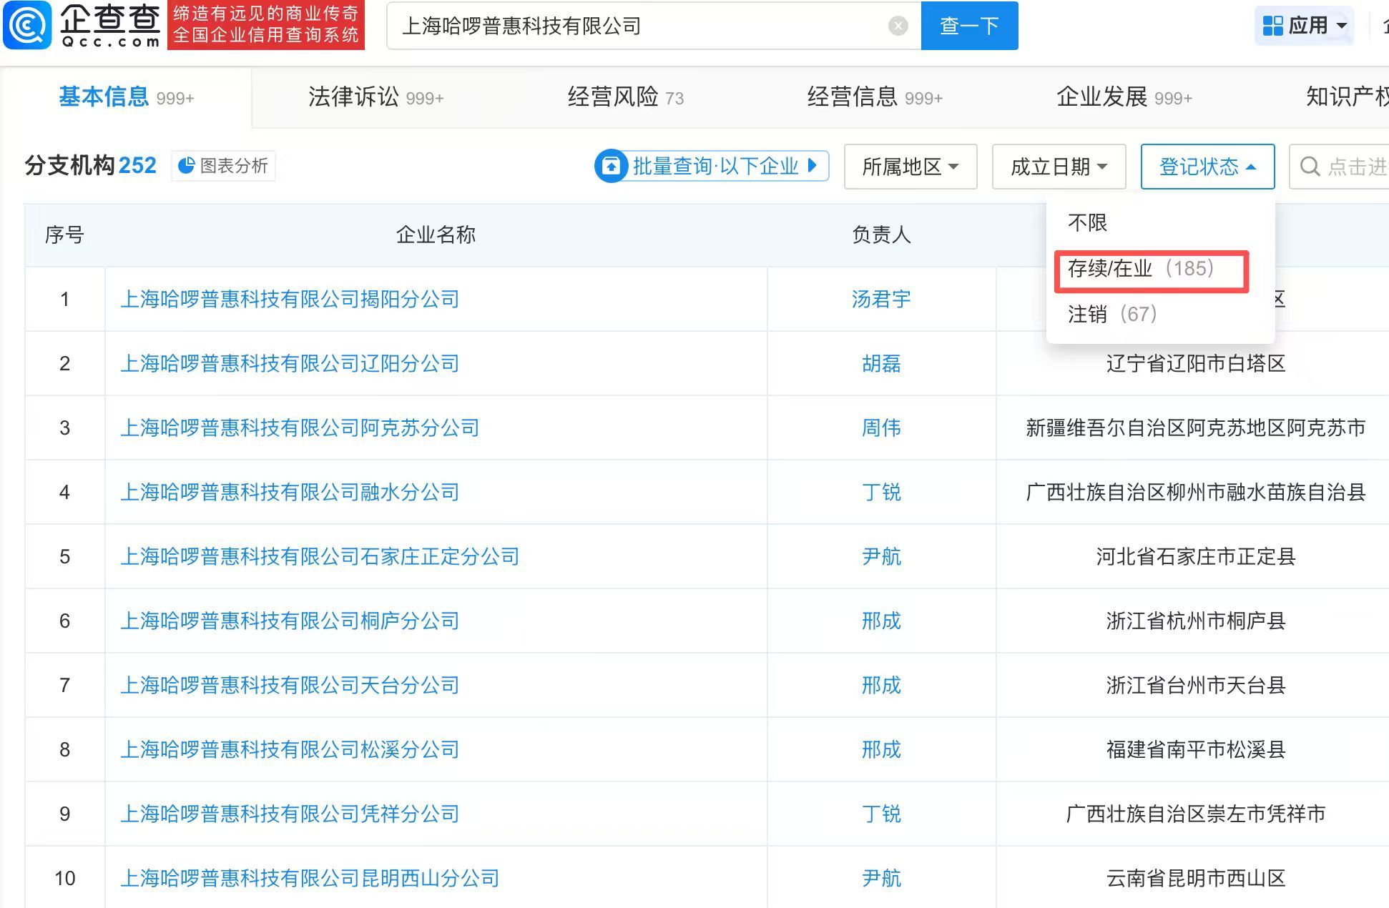This screenshot has width=1389, height=908.
Task: Clear the search box with X icon
Action: click(x=898, y=26)
